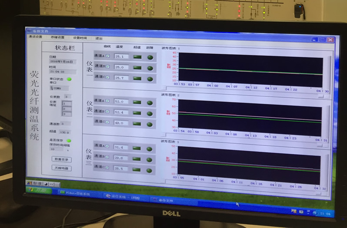Click over-temperature indicator for Meter 1 Channel B
The width and height of the screenshot is (347, 228).
point(137,67)
